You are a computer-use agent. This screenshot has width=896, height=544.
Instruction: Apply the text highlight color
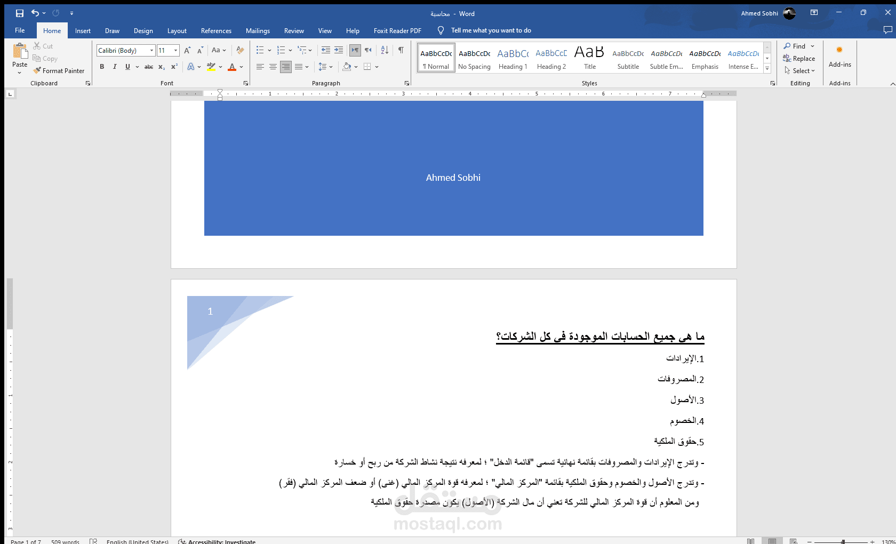(211, 67)
